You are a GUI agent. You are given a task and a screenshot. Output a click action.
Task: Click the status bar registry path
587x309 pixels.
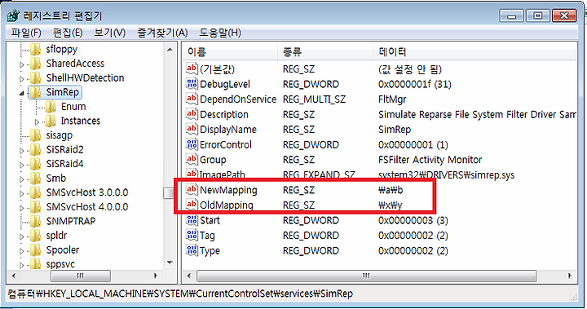(x=180, y=294)
